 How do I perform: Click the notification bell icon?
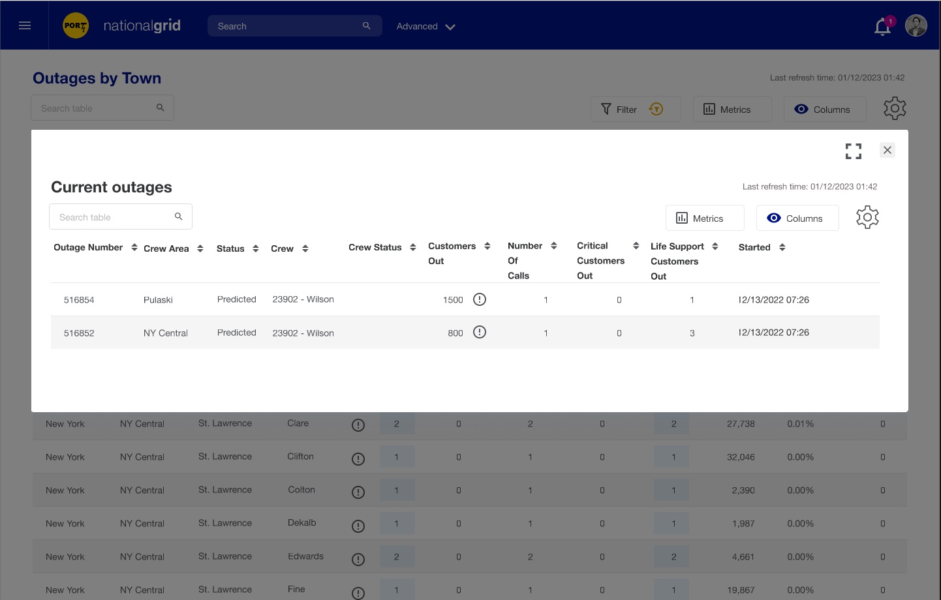pos(882,27)
